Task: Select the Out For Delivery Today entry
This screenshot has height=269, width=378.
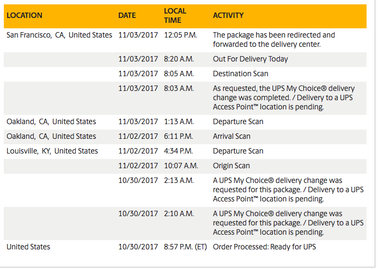Action: point(250,59)
